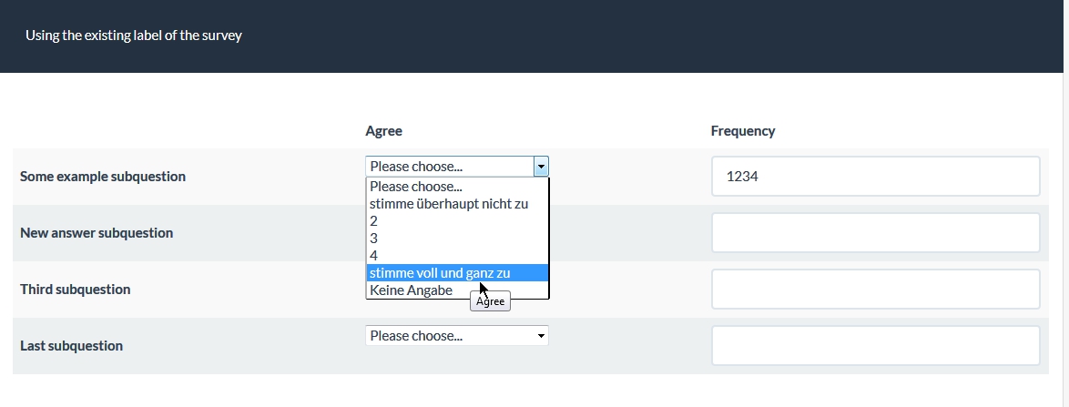
Task: Focus the Frequency field for New answer subquestion
Action: (x=875, y=233)
